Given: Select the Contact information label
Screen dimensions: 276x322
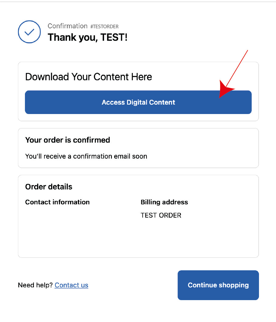Looking at the screenshot, I should click(x=57, y=202).
